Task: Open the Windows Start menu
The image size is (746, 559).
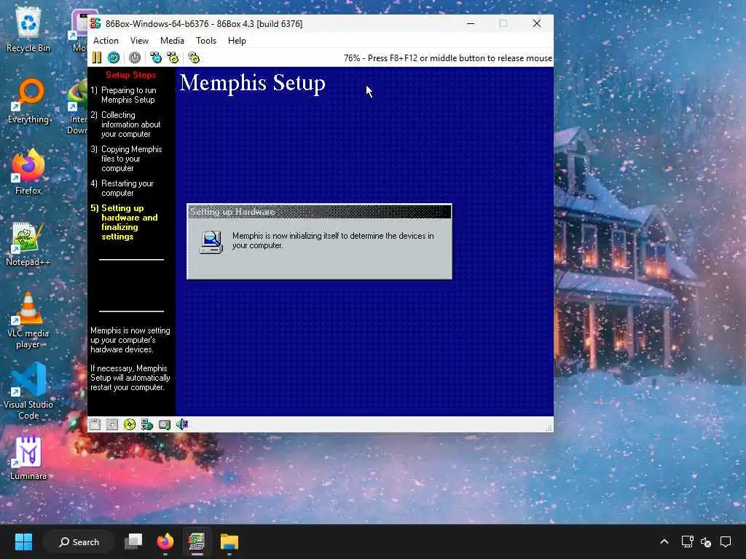Action: coord(23,542)
